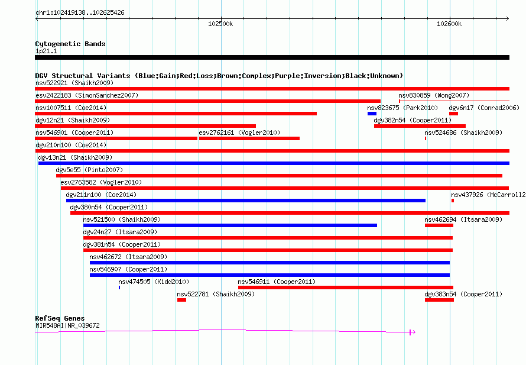Click the 102500k ruler tick label
This screenshot has width=526, height=365.
coord(220,24)
